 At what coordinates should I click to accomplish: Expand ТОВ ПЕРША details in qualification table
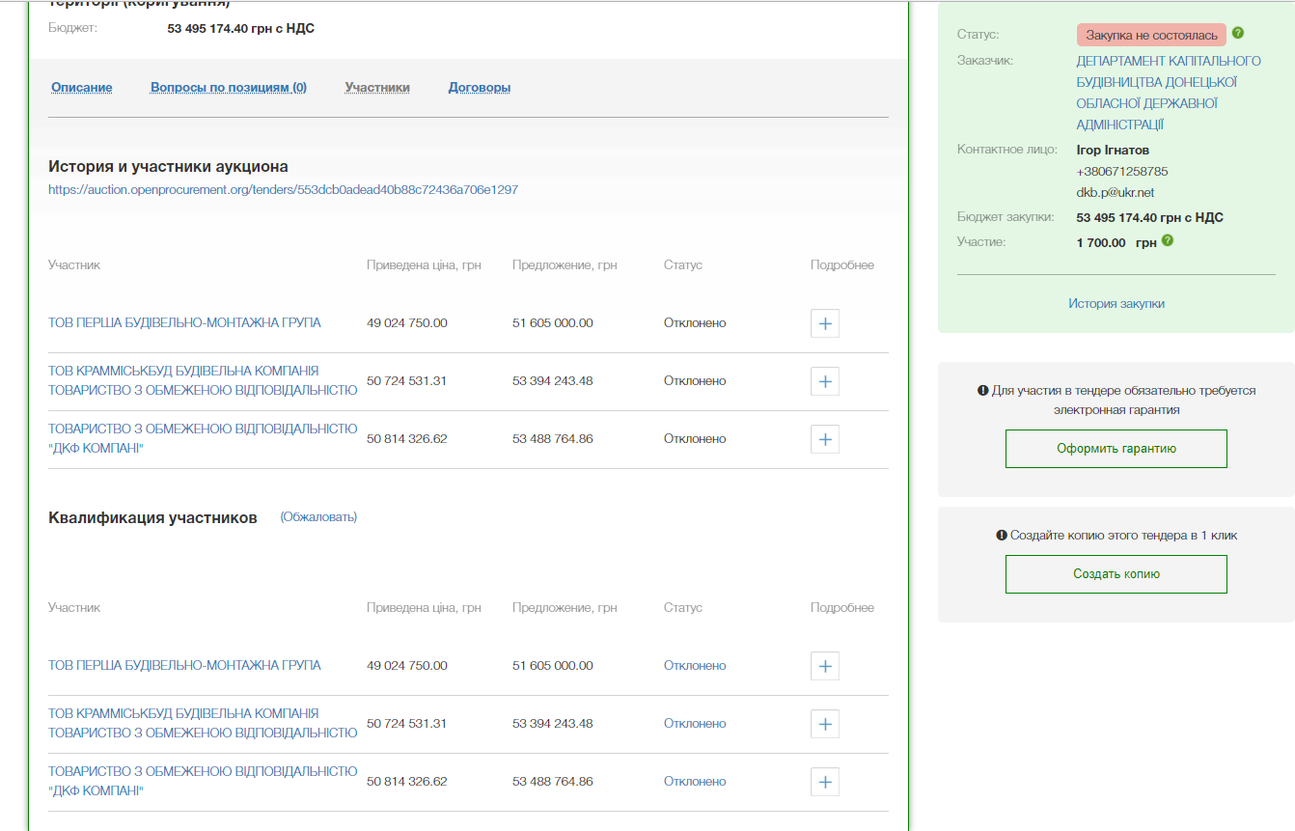point(824,666)
